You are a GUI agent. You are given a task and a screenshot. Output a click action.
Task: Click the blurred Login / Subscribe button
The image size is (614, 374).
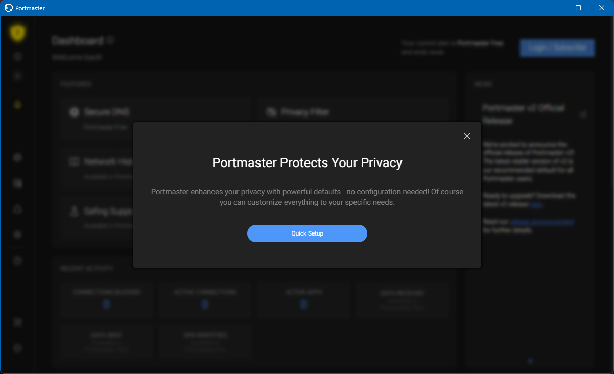click(x=557, y=48)
